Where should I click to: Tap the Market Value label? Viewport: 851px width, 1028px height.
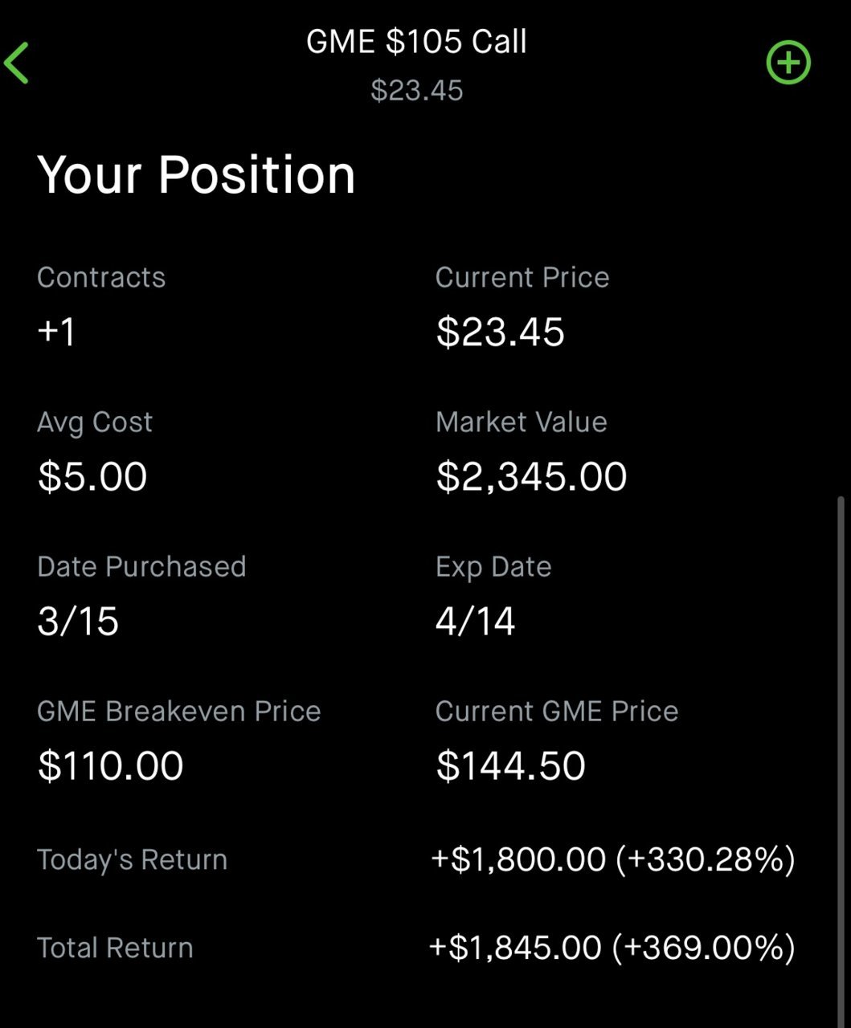(x=521, y=422)
